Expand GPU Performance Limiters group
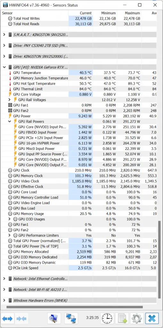This screenshot has width=163, height=328. (9, 235)
